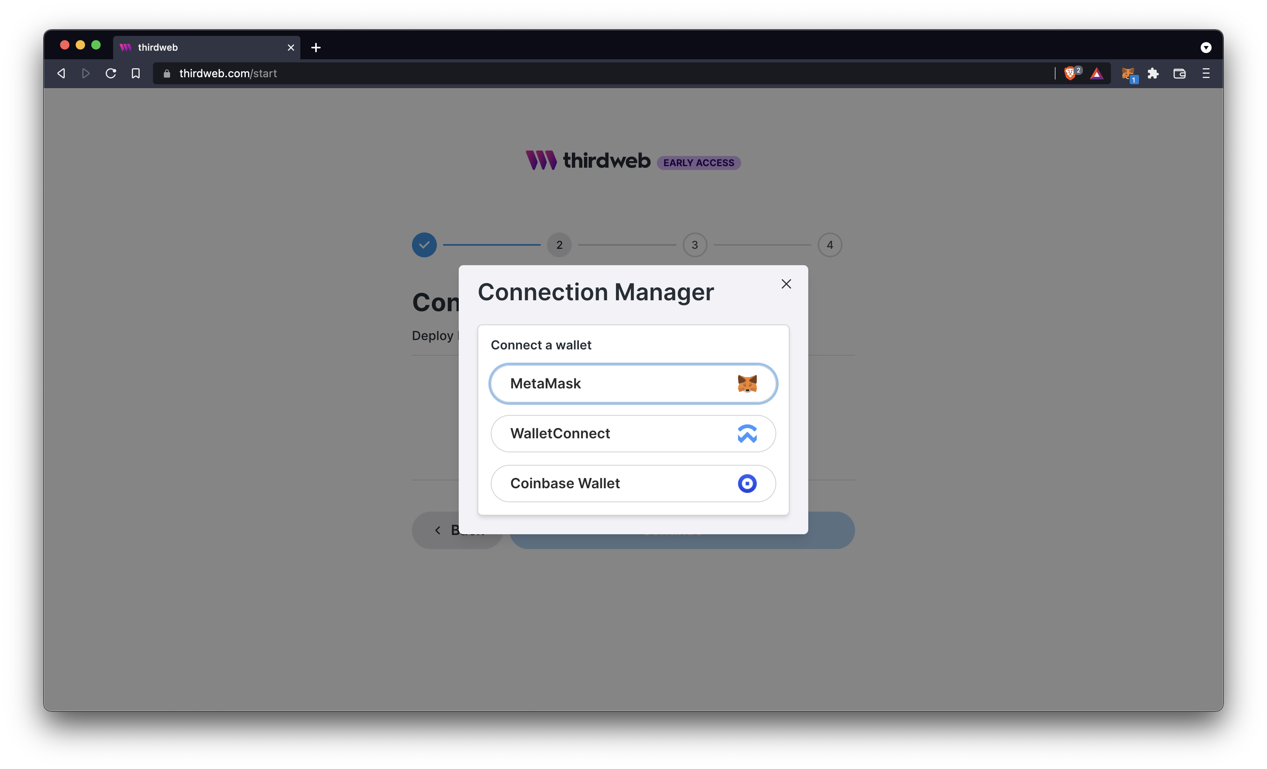1267x769 pixels.
Task: Click step 3 in progress indicator
Action: click(695, 245)
